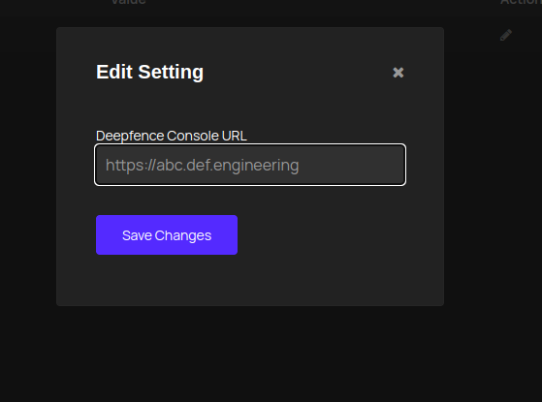Click the https://abc.def.engineering placeholder text
This screenshot has height=402, width=542.
click(x=203, y=165)
